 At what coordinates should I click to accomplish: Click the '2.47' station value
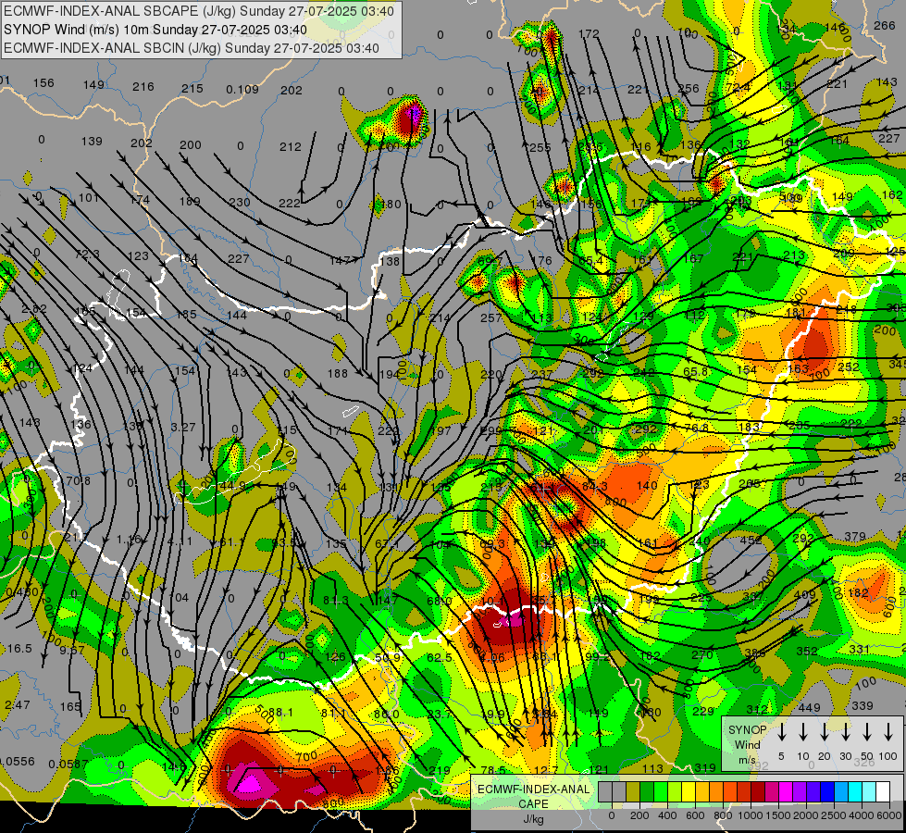tap(18, 705)
